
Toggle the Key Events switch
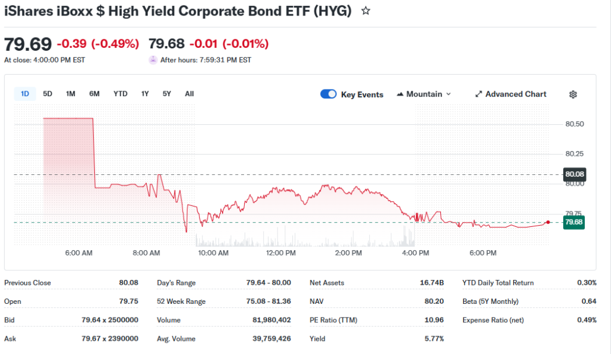(329, 94)
